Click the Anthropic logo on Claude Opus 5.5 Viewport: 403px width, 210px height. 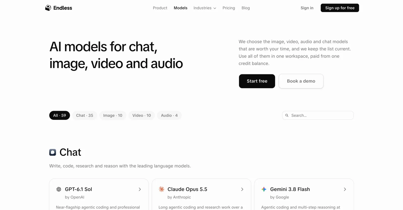pyautogui.click(x=161, y=189)
